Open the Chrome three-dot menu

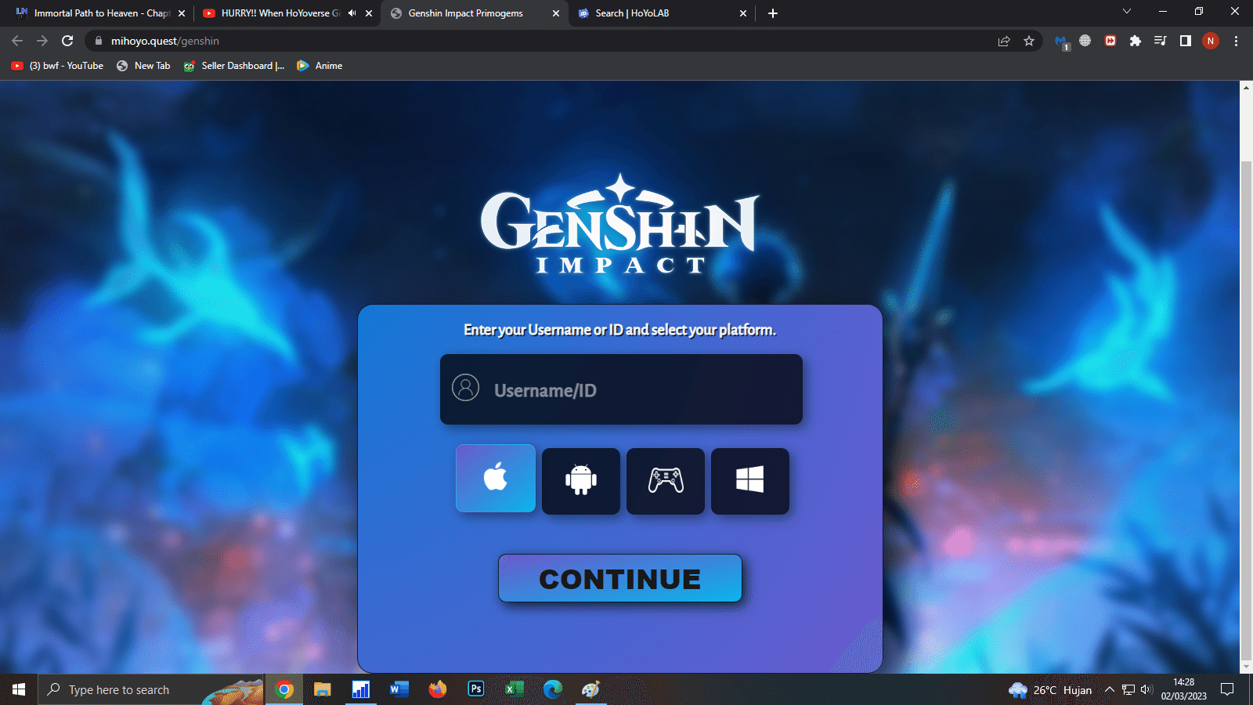1236,41
